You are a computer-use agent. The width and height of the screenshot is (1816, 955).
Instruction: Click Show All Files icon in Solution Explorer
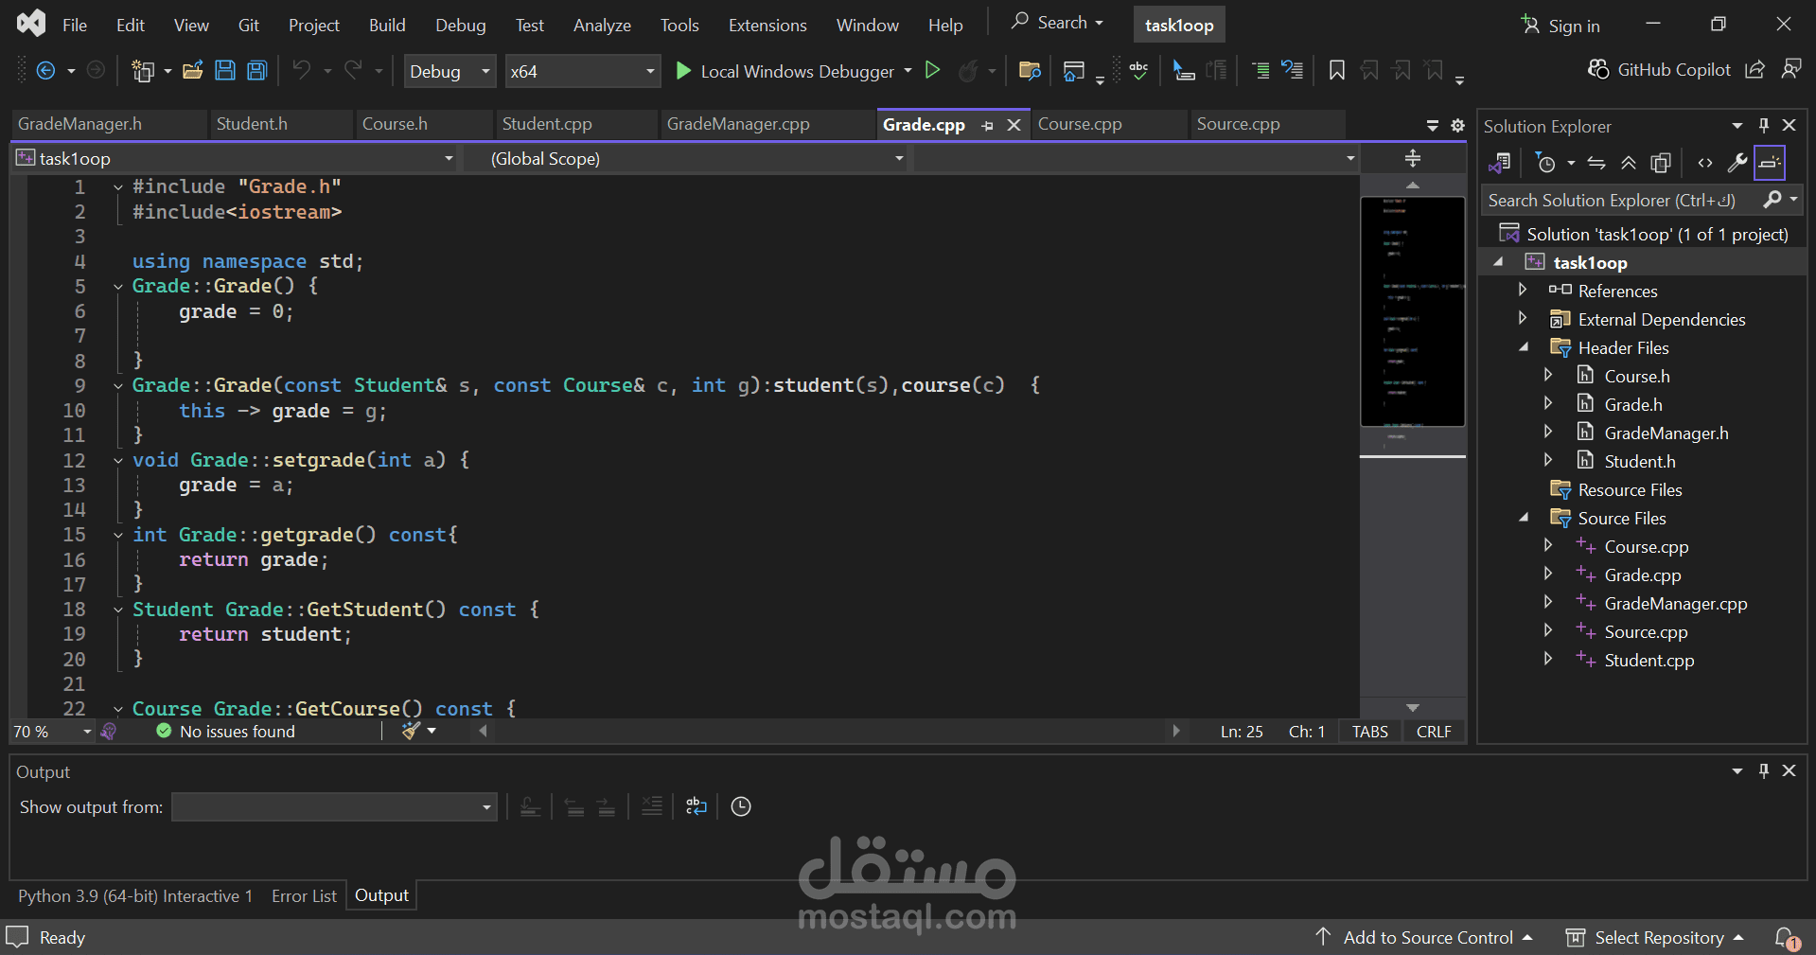(x=1661, y=164)
